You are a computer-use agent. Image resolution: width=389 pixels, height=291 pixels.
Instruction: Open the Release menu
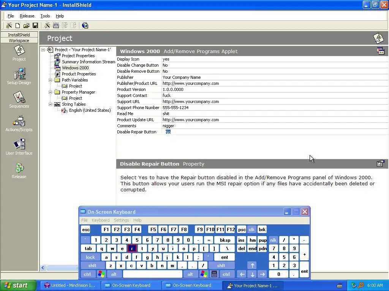click(x=27, y=16)
